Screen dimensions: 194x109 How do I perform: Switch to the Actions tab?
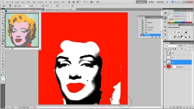click(148, 18)
